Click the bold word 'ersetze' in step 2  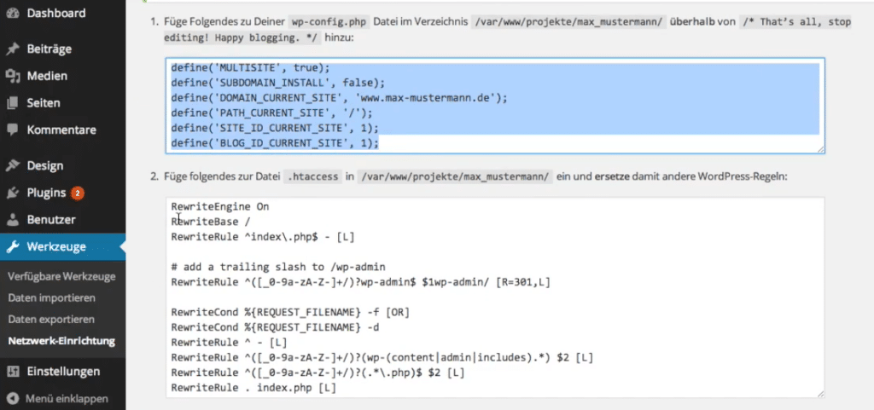click(x=614, y=177)
